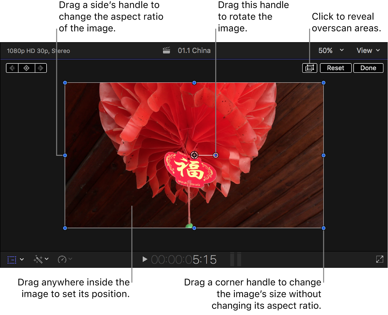Select the clip title 01.1 China
388x315 pixels.
194,50
